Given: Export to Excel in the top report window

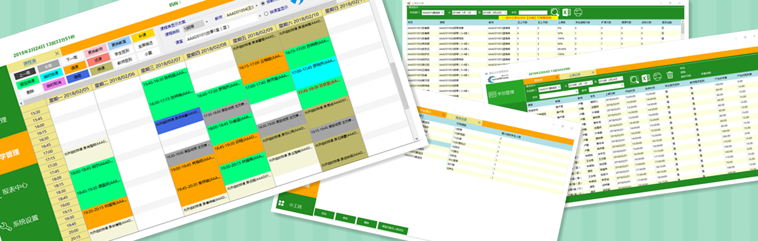Looking at the screenshot, I should [x=567, y=12].
